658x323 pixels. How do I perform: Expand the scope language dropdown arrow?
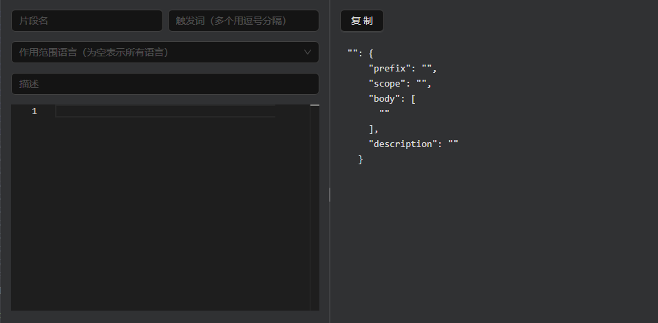(308, 52)
